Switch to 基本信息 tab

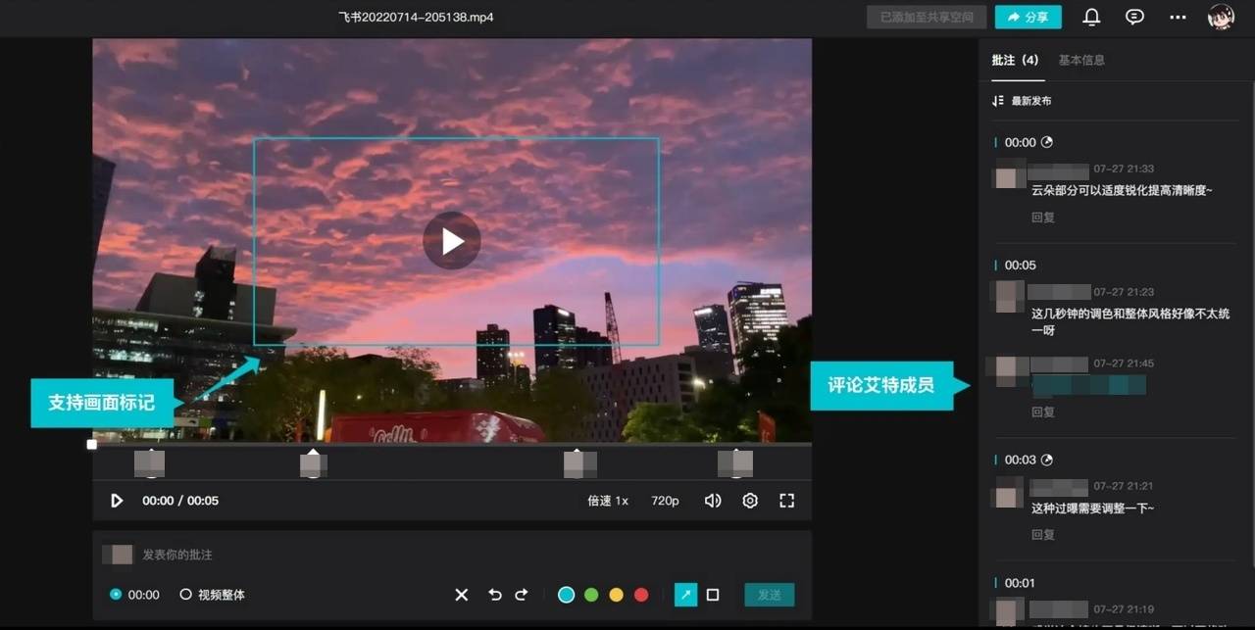[x=1081, y=60]
